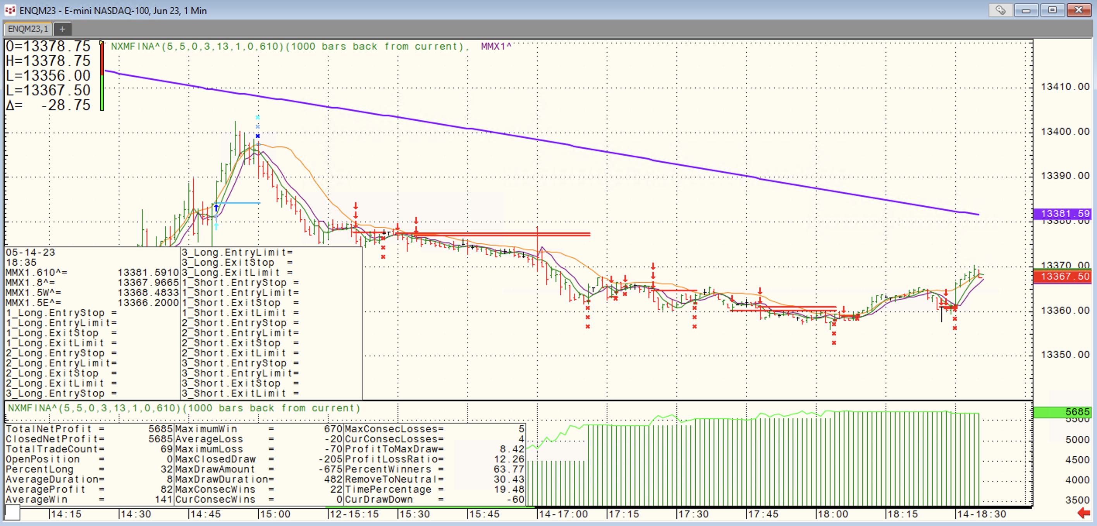This screenshot has width=1097, height=526.
Task: Click the CurDrawDown = -60 statistic
Action: click(x=435, y=500)
